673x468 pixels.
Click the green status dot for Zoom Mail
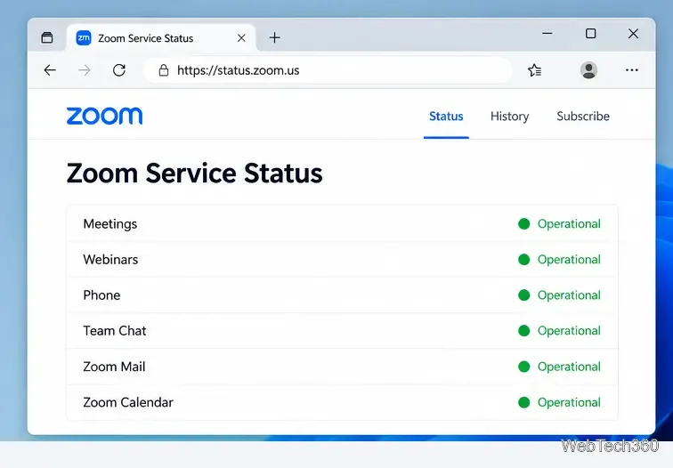pos(523,367)
